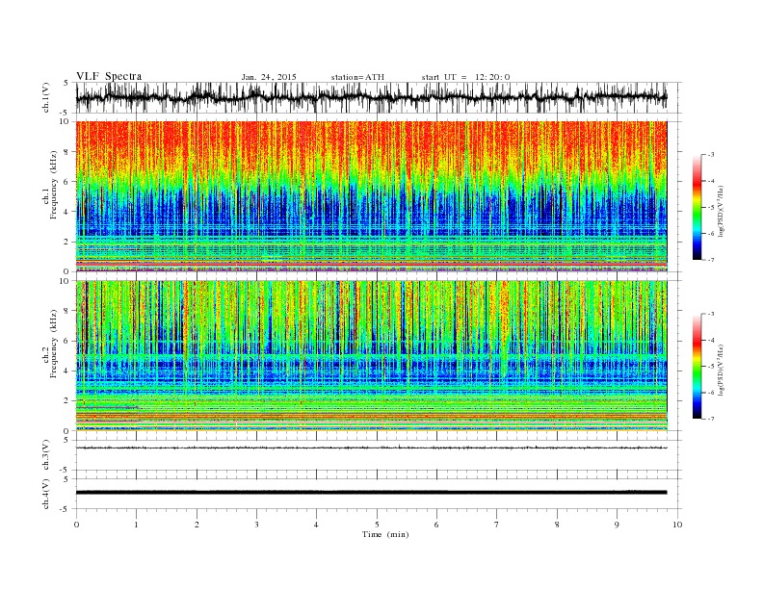Click the date 'Jan. 24, 2015'

(269, 77)
